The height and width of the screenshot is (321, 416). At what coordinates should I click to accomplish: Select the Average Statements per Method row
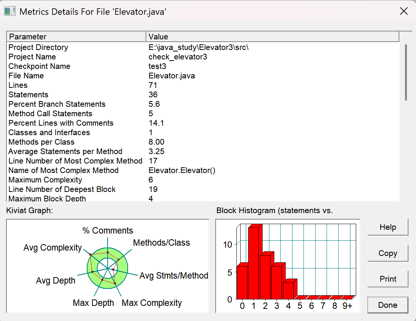coord(203,151)
